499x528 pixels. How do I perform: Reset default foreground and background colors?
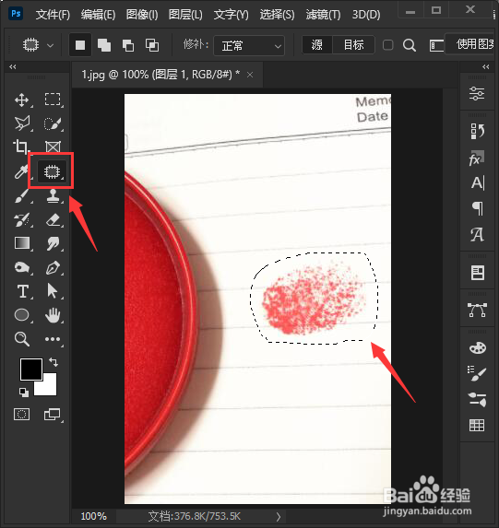[x=24, y=393]
